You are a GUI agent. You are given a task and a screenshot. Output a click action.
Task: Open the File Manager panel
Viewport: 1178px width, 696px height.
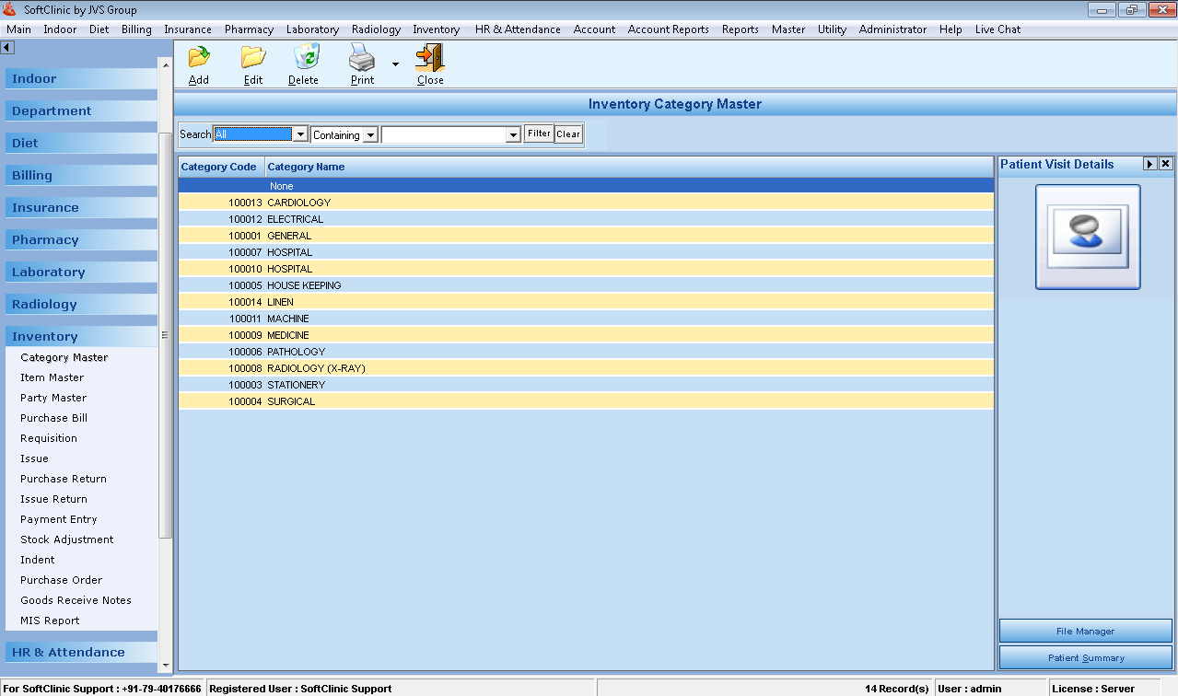(1085, 631)
